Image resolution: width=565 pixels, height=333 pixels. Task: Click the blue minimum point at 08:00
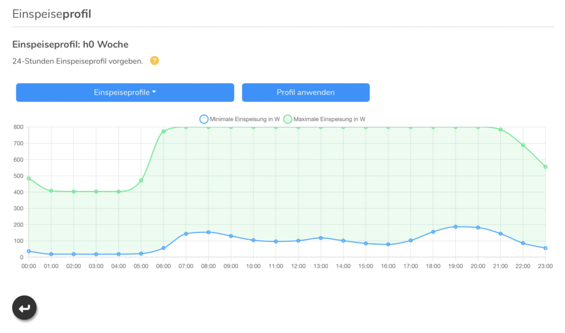[x=209, y=232]
